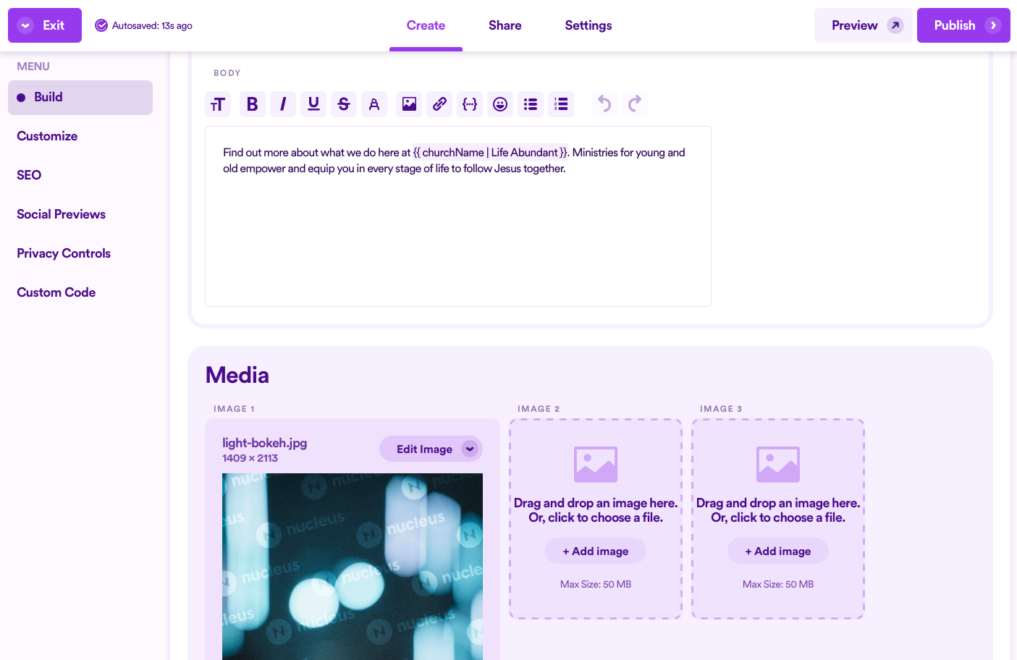The image size is (1017, 660).
Task: Insert a dynamic variable placeholder
Action: tap(470, 104)
